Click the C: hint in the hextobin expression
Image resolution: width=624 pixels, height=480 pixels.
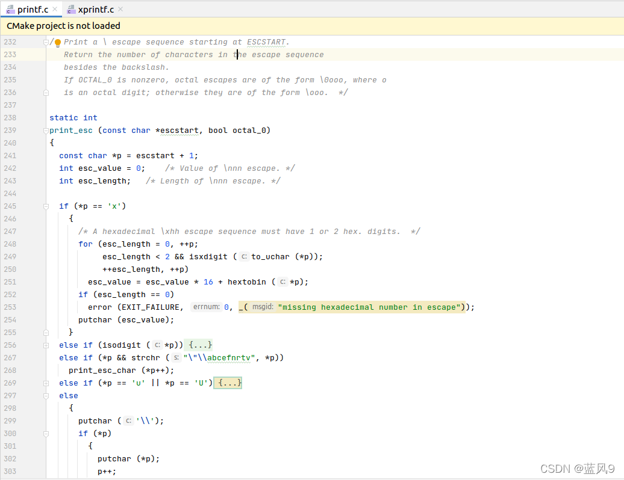[281, 282]
